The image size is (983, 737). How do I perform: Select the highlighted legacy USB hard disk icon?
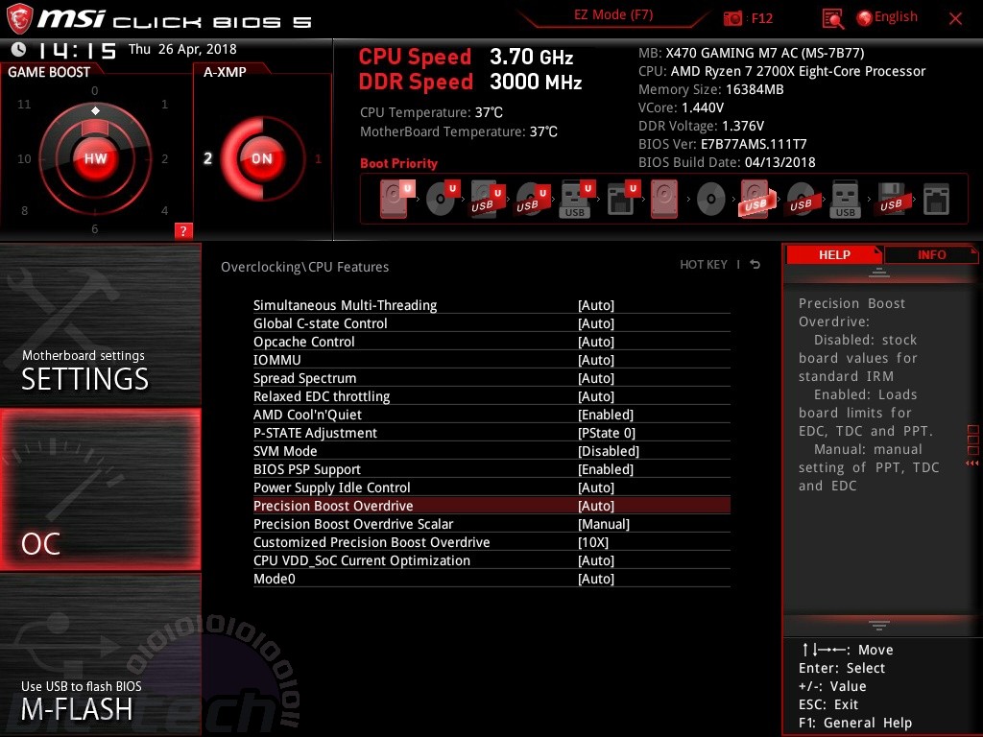(756, 199)
